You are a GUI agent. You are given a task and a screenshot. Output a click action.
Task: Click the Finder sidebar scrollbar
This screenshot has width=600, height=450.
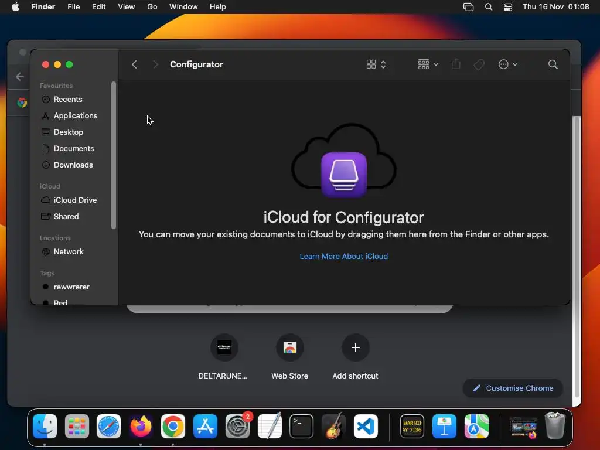point(113,155)
